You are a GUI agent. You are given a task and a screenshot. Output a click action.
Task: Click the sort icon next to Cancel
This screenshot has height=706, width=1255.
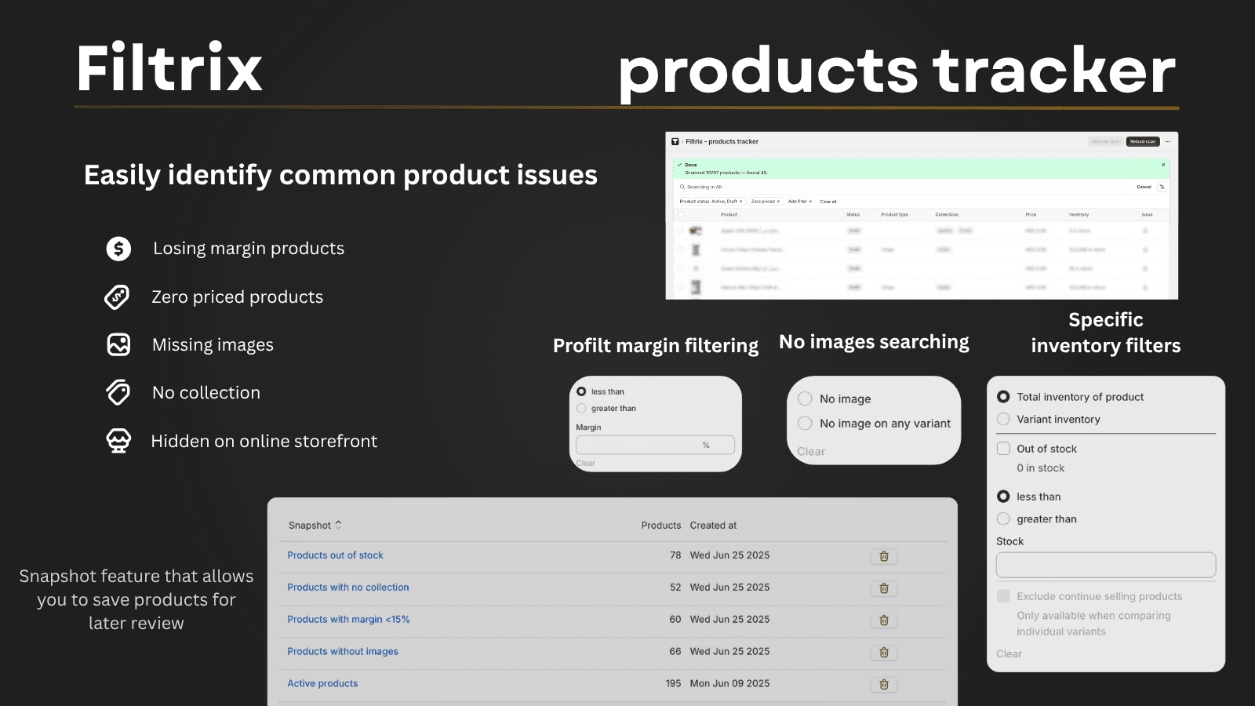pyautogui.click(x=1162, y=187)
